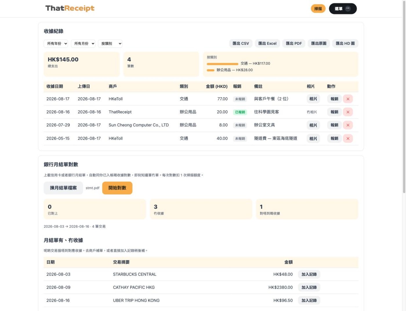This screenshot has width=406, height=311.
Task: Click the 4 筆數 count card
Action: point(161,64)
